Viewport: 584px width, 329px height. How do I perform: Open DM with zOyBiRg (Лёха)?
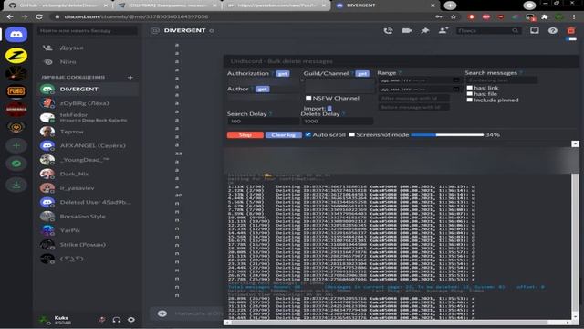(88, 103)
